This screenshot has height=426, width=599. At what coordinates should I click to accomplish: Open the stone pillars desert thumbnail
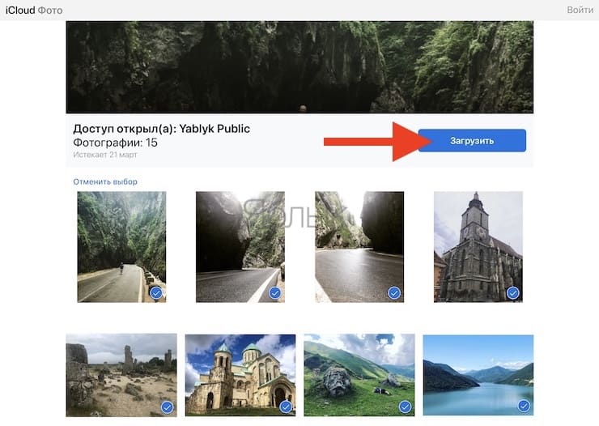(121, 375)
